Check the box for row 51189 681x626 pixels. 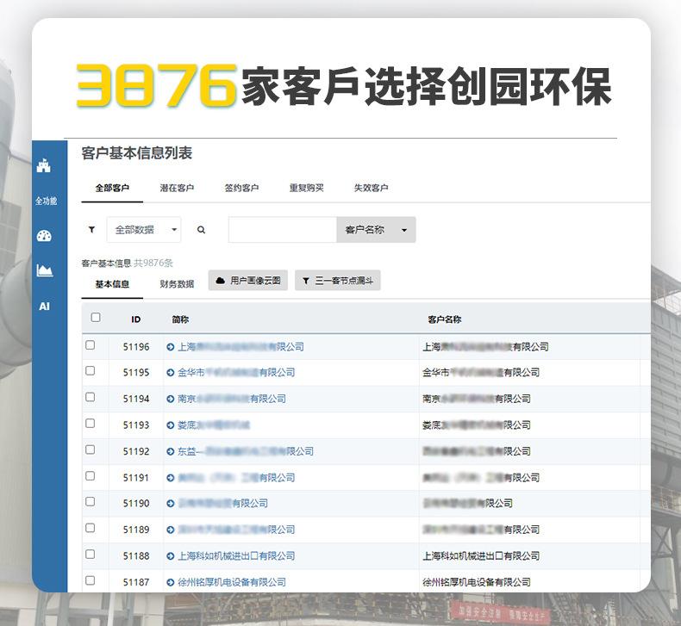(x=90, y=528)
